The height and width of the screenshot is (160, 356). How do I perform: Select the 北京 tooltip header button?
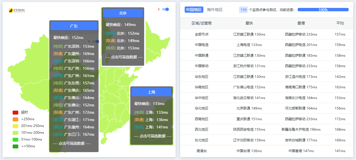coord(123,13)
